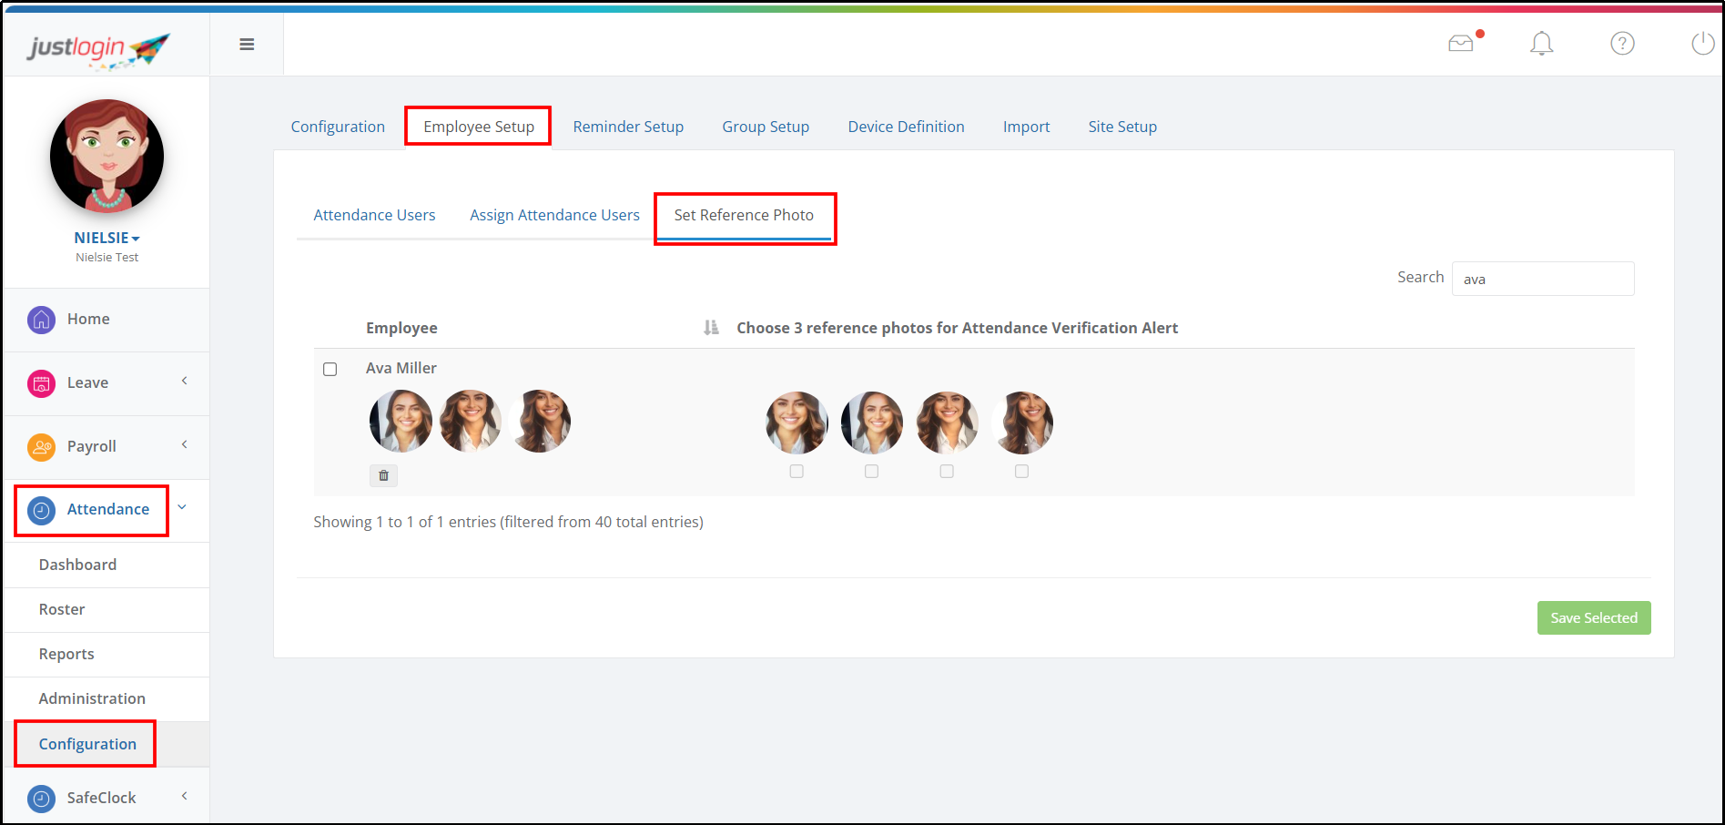Select the Ava Miller row checkbox

330,369
